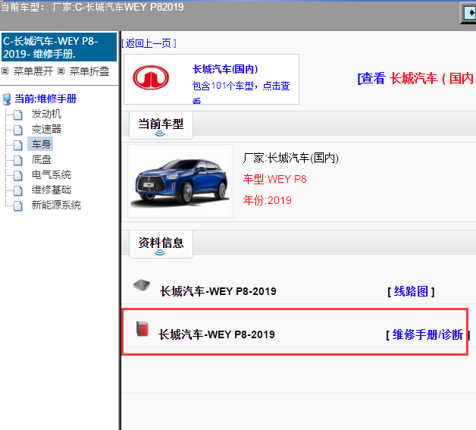Click the 菜单折叠 collapse icon
This screenshot has height=430, width=476.
pyautogui.click(x=61, y=71)
